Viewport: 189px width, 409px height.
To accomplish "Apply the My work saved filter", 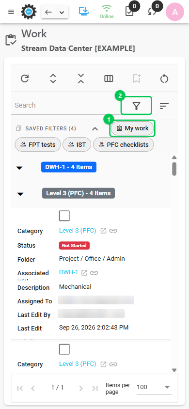I will coord(132,128).
